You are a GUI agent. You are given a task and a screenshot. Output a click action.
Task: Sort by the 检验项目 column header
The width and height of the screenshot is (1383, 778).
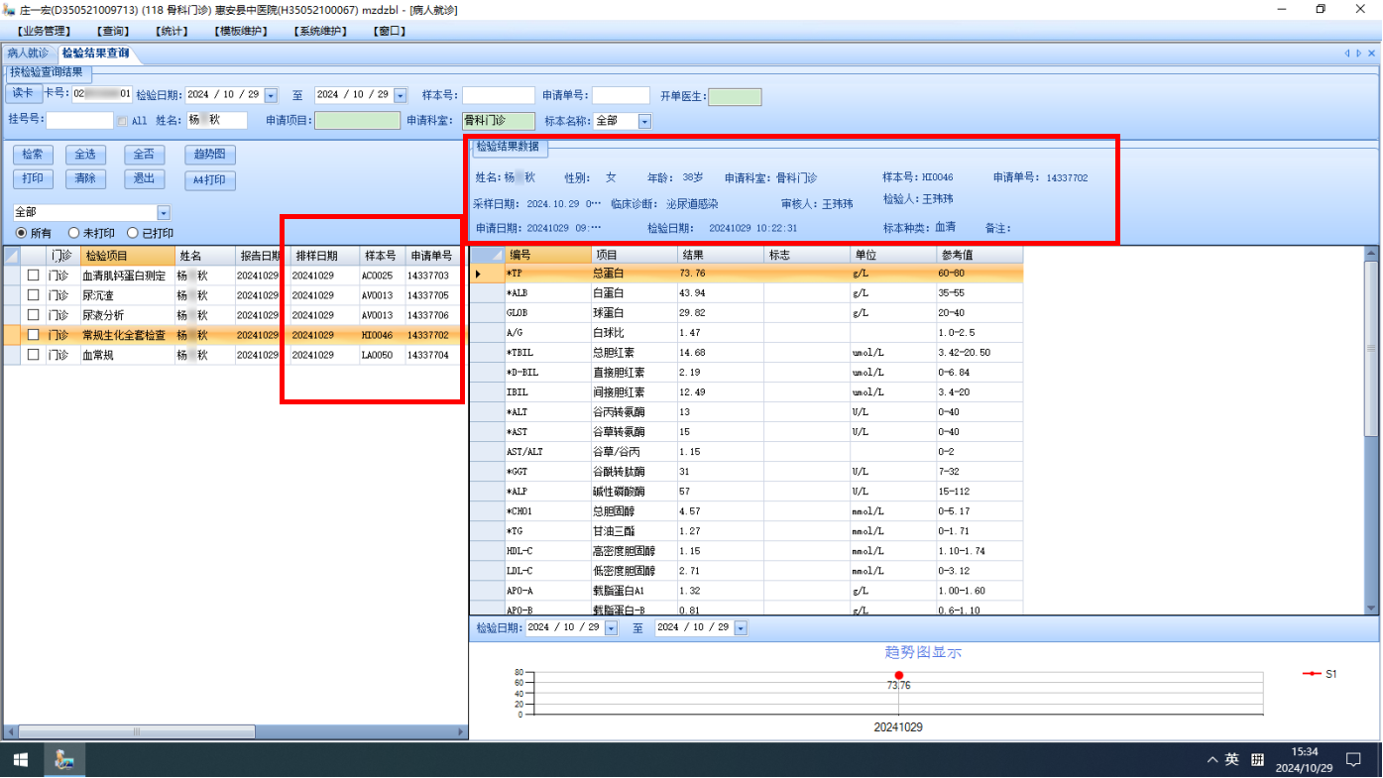[127, 256]
